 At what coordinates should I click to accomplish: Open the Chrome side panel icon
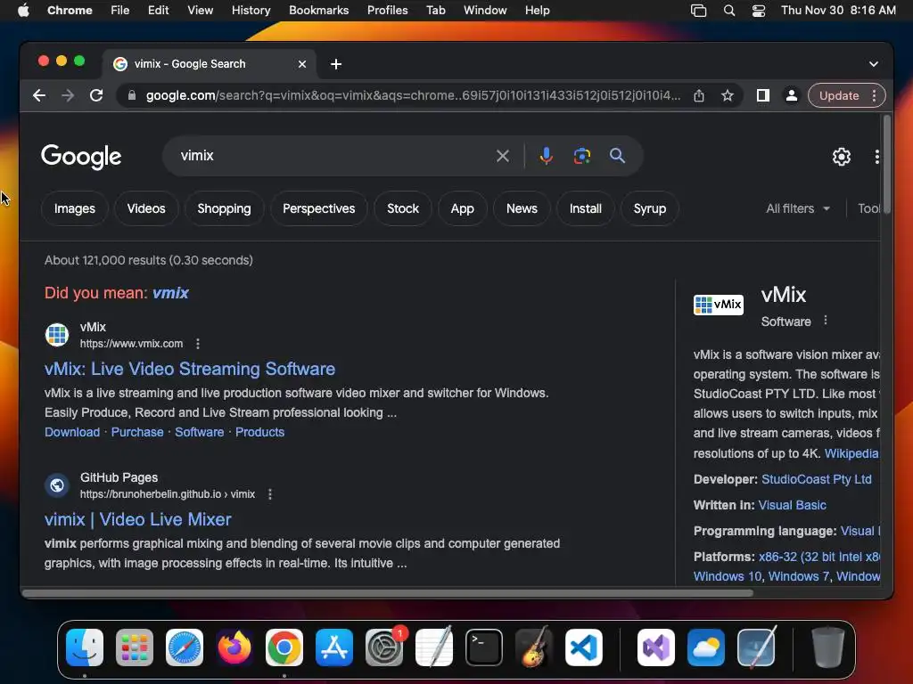tap(763, 95)
